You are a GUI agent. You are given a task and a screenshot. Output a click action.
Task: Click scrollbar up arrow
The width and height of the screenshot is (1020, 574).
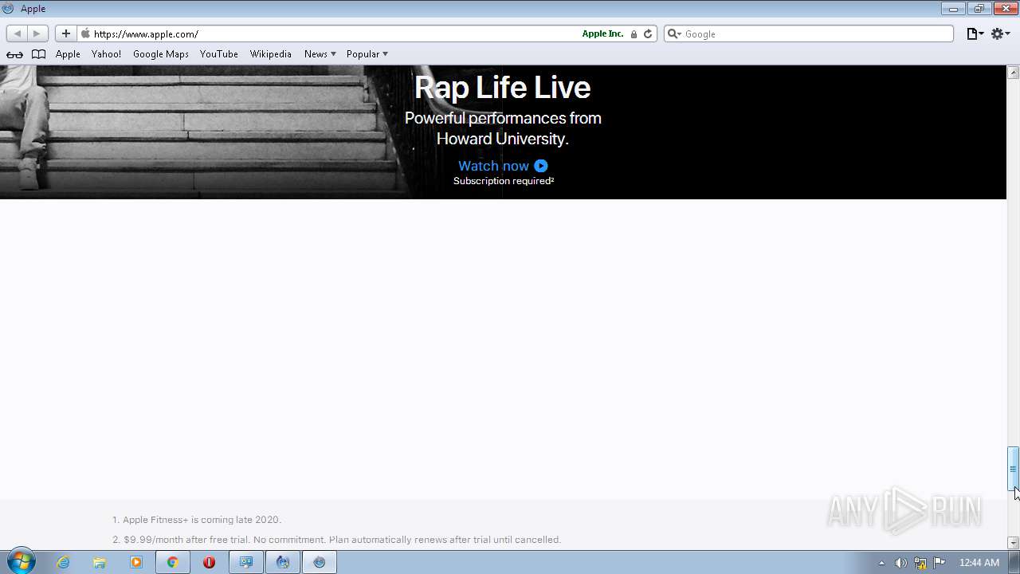(1013, 73)
